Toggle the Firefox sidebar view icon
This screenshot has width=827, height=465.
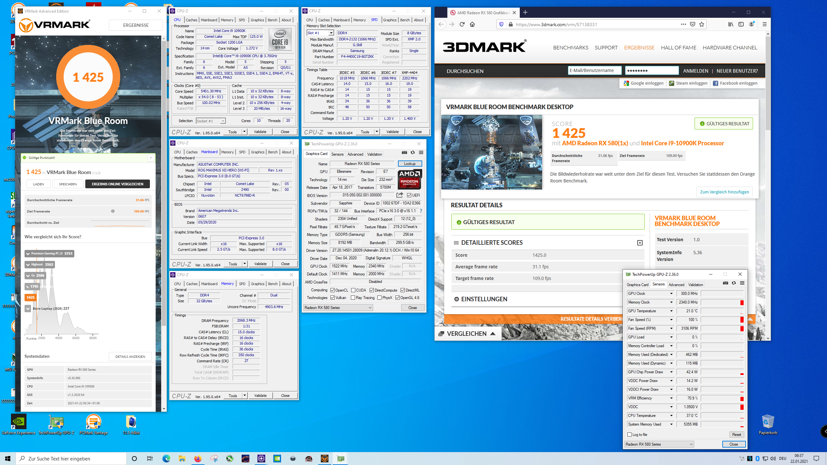point(741,24)
